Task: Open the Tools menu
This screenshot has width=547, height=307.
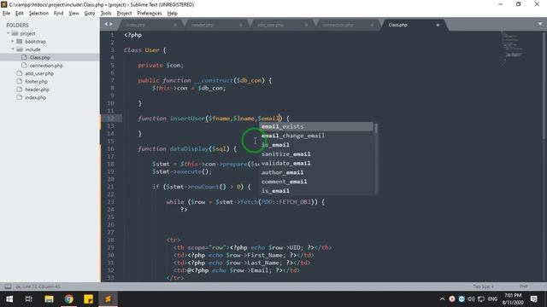Action: tap(106, 14)
